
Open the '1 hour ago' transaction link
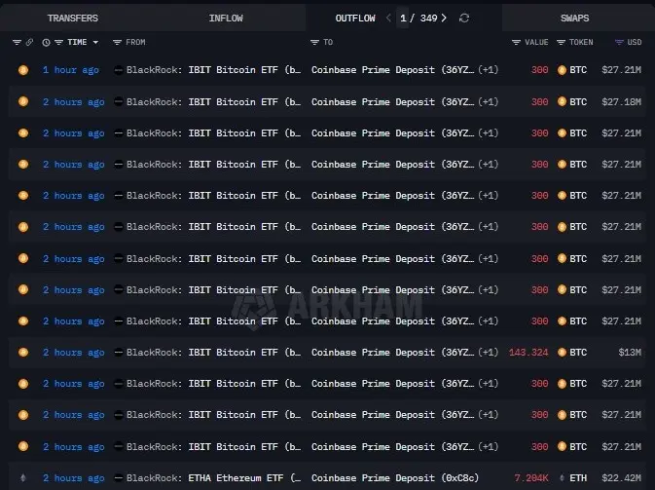[x=71, y=70]
